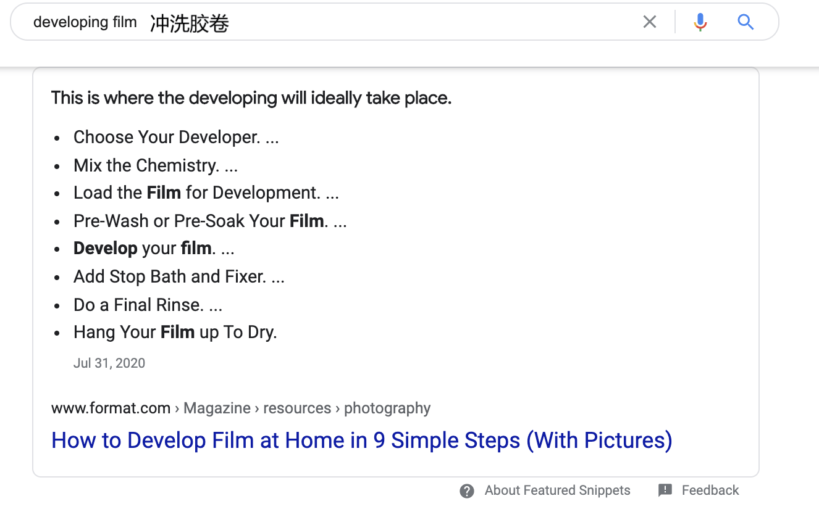Start voice search with the microphone icon

click(x=700, y=22)
